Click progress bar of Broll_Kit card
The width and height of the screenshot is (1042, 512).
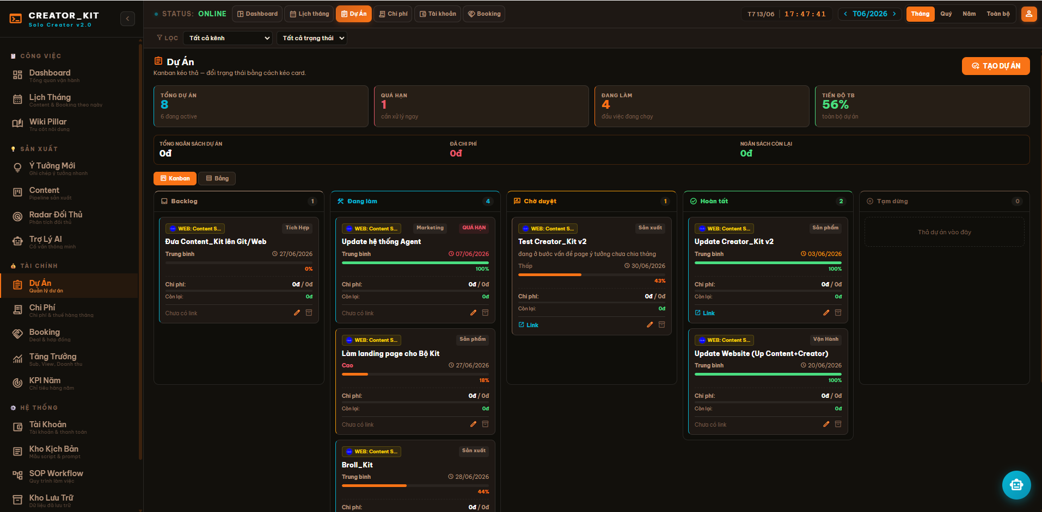pyautogui.click(x=415, y=485)
